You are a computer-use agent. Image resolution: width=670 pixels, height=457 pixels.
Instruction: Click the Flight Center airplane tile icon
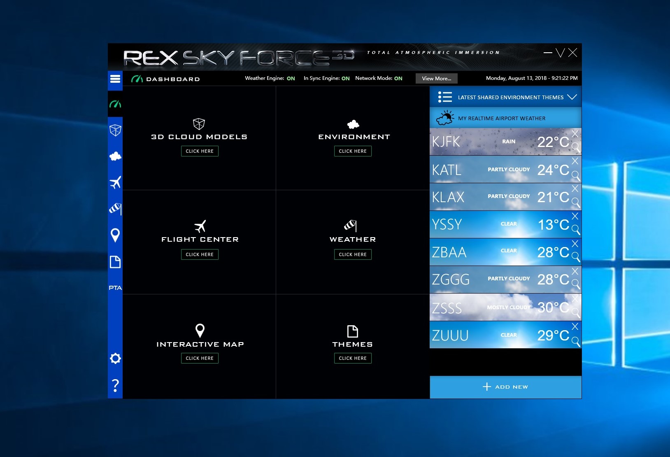(x=200, y=226)
